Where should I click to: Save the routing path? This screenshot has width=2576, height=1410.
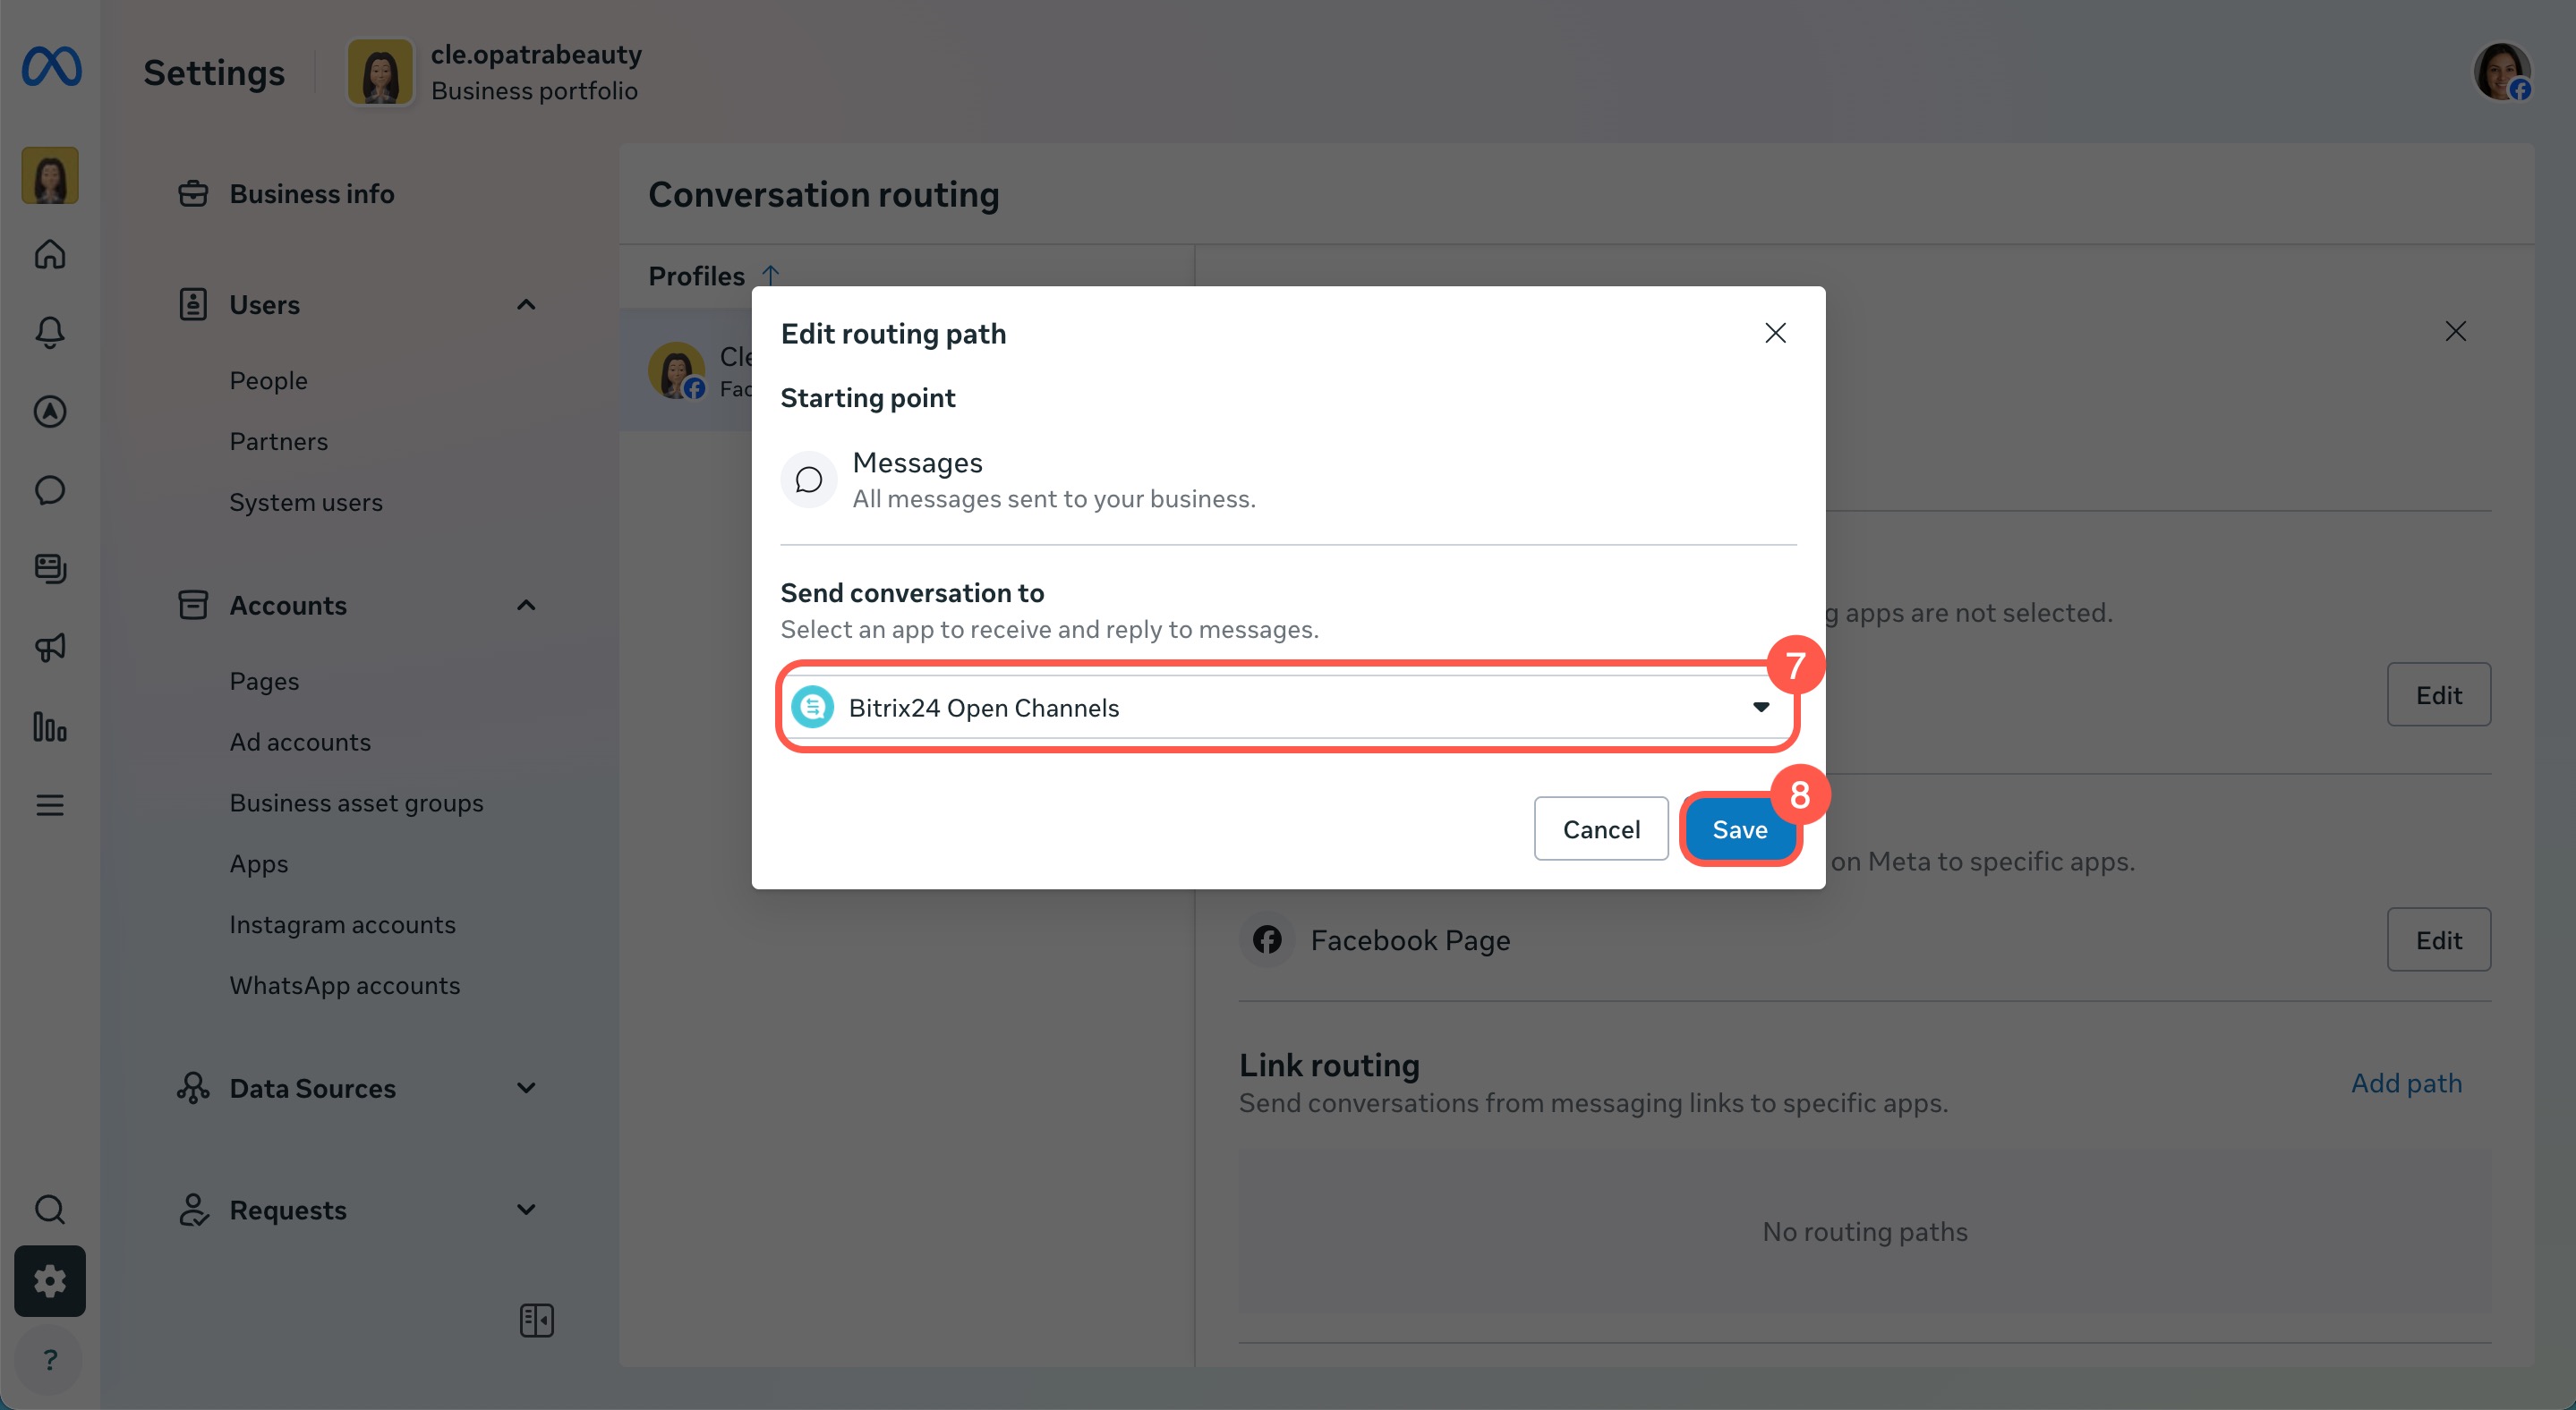click(1739, 829)
